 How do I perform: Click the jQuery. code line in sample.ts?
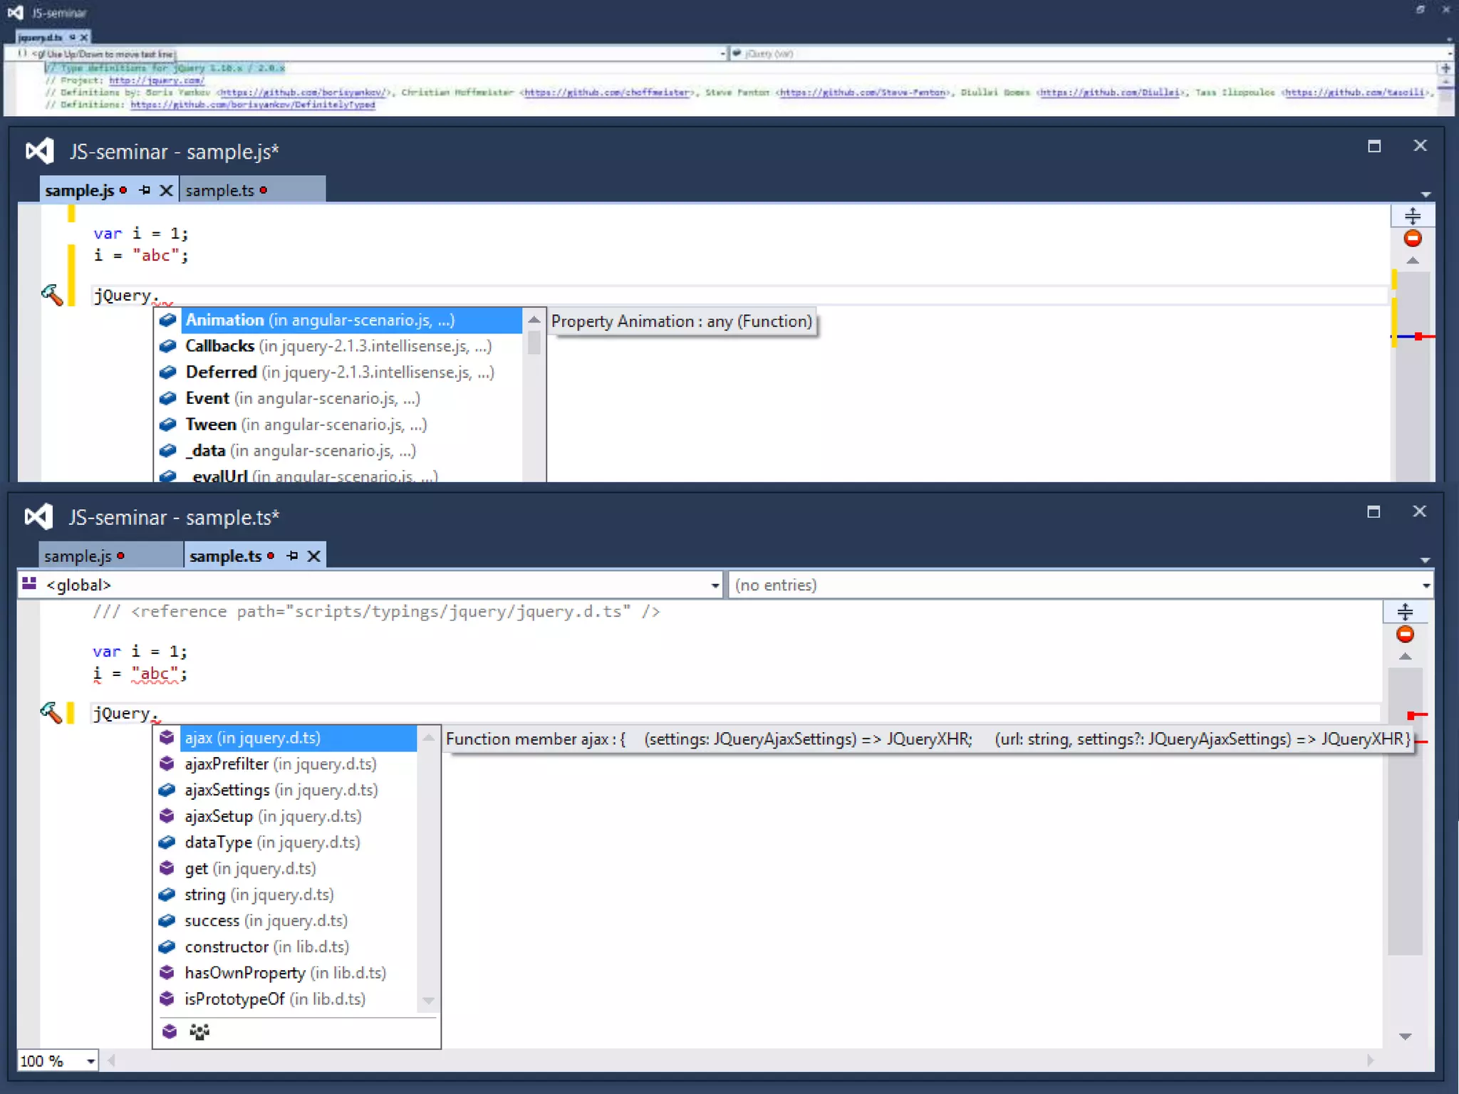click(x=736, y=713)
